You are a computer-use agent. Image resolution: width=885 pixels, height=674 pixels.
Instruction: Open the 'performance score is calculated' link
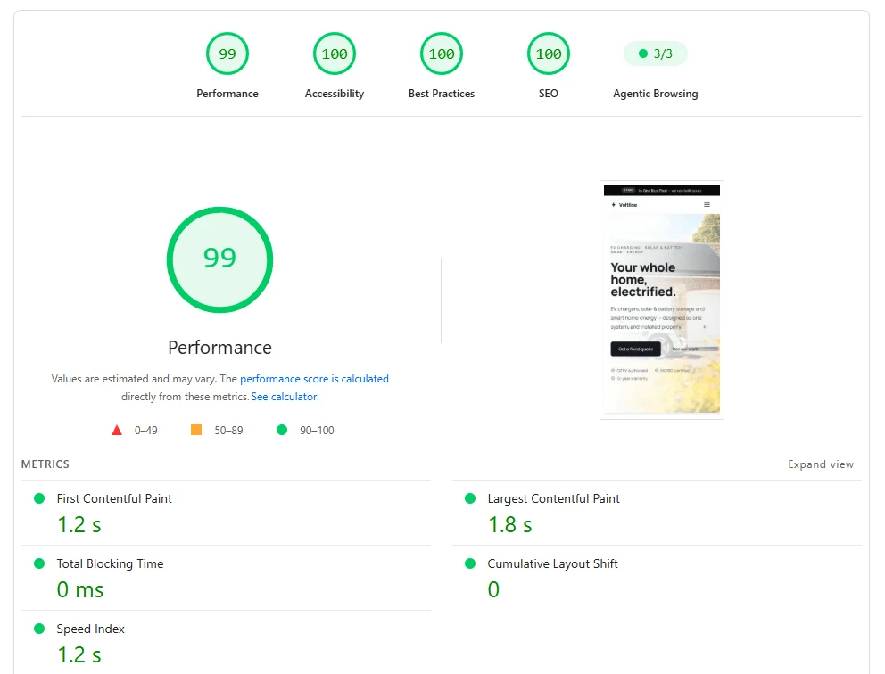coord(314,379)
